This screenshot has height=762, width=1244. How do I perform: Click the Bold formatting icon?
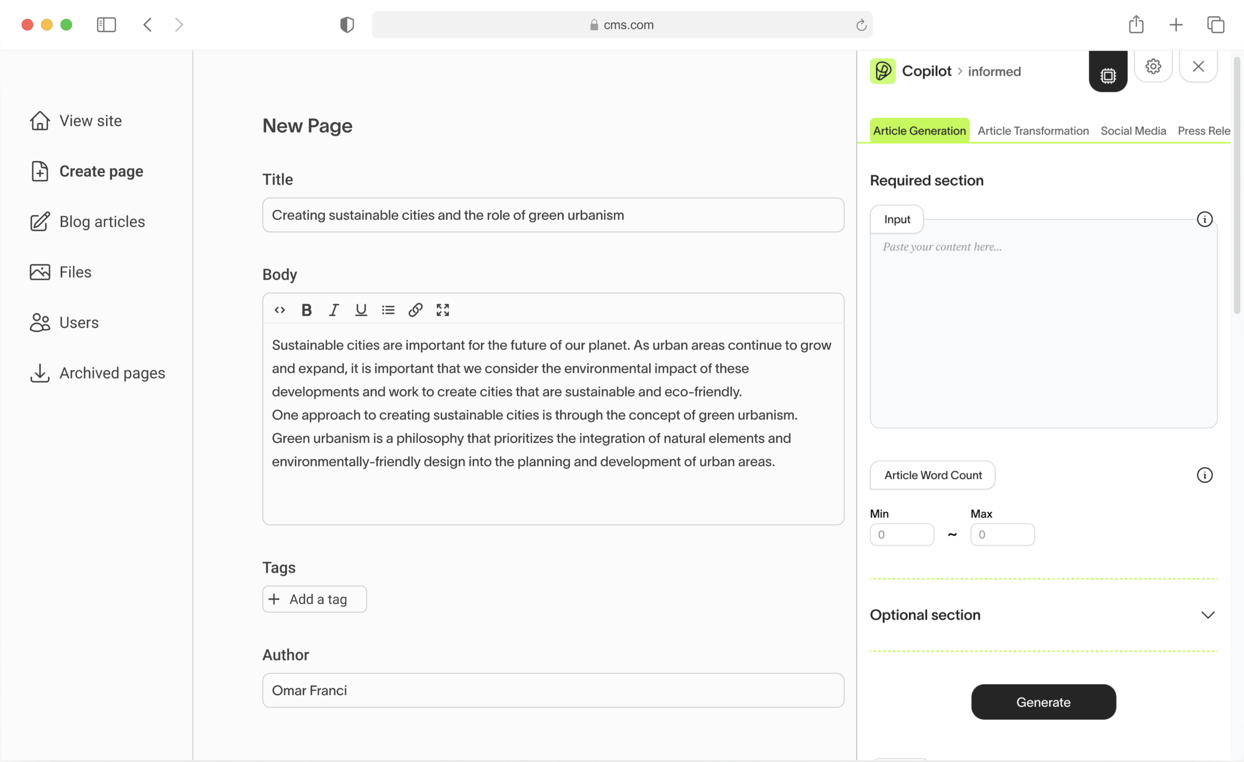[307, 310]
